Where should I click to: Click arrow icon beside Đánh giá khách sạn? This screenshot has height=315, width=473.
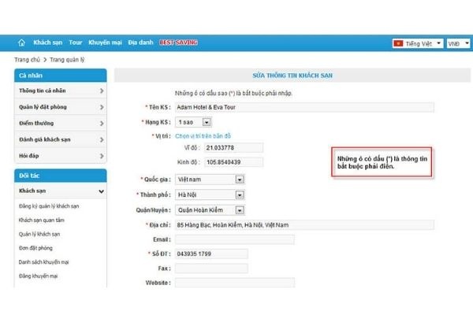pyautogui.click(x=102, y=139)
